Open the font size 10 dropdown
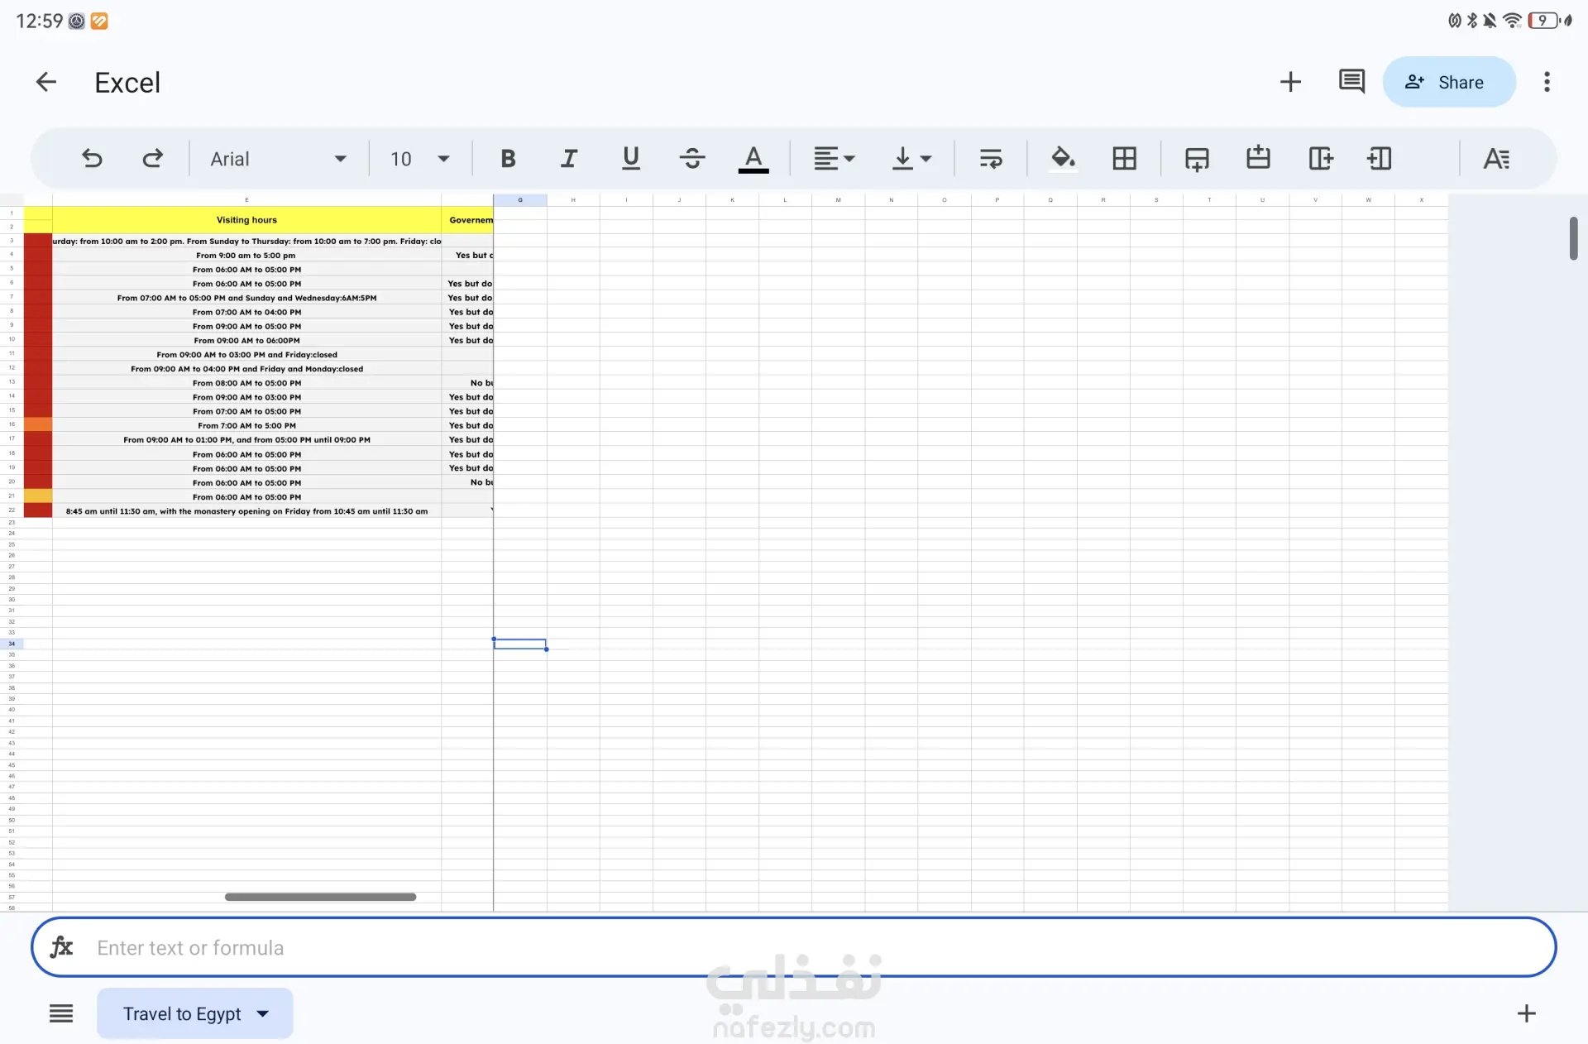Image resolution: width=1588 pixels, height=1044 pixels. coord(420,159)
